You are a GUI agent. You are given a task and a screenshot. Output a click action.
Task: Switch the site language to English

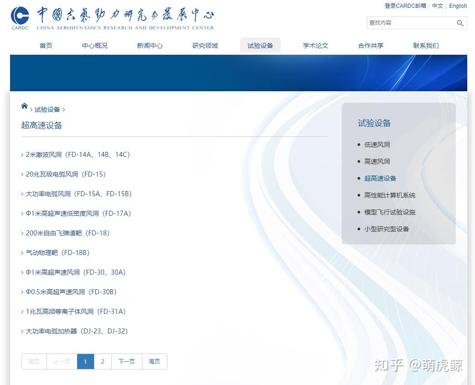click(x=458, y=6)
